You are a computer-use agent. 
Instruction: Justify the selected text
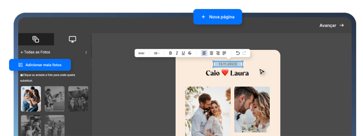224,53
